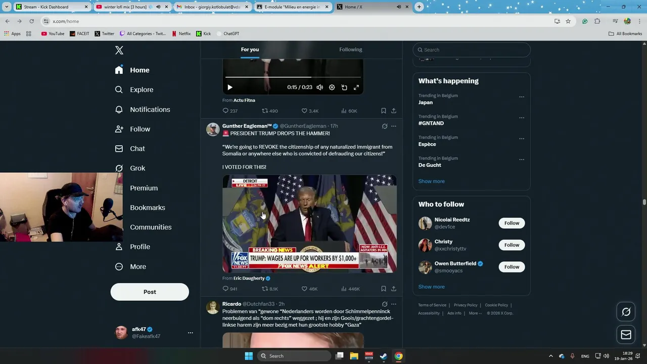Reply to post with 941 comments

pos(230,289)
